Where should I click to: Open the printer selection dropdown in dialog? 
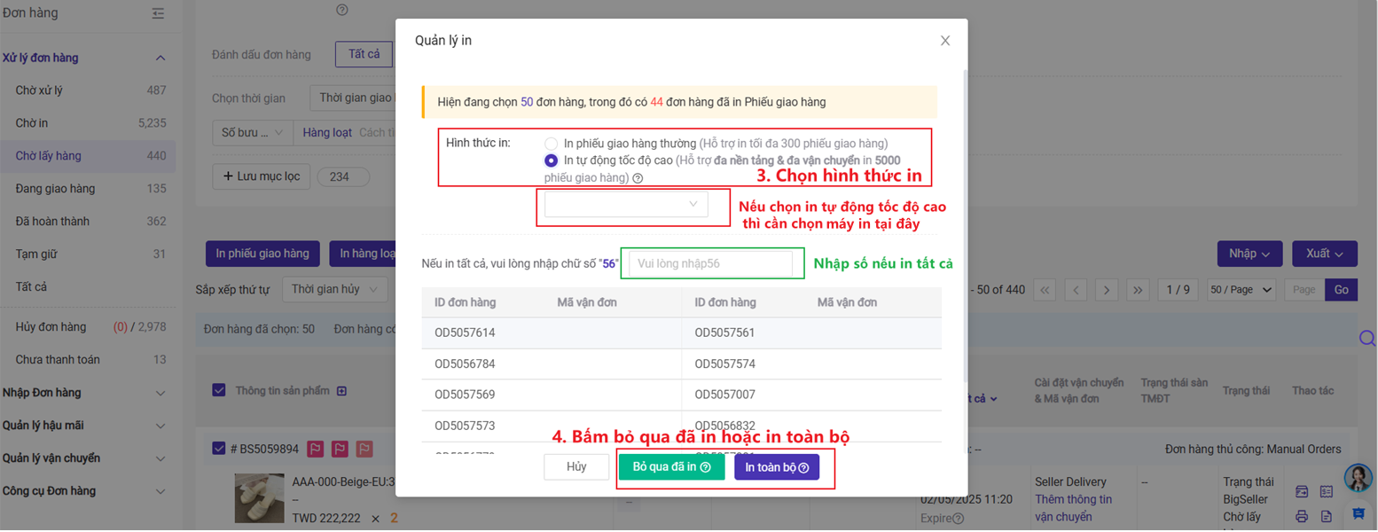pos(626,205)
